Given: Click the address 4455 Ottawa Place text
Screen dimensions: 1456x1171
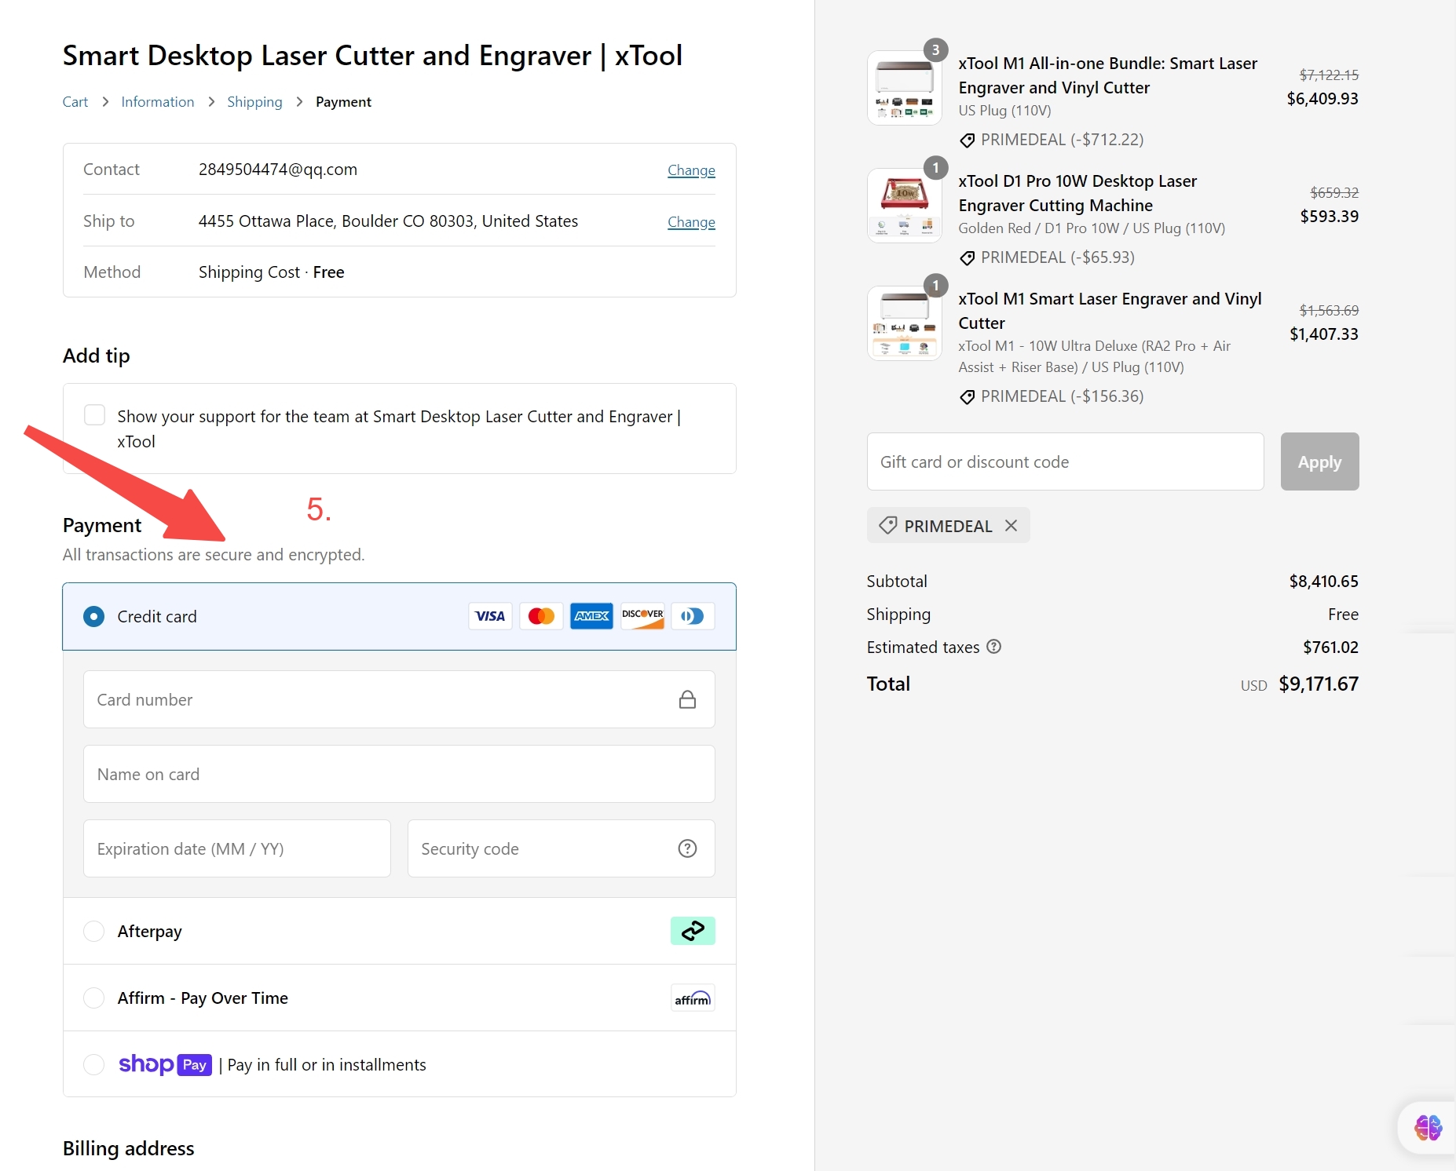Looking at the screenshot, I should (x=388, y=221).
